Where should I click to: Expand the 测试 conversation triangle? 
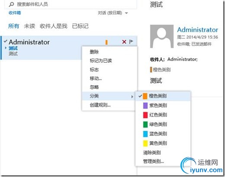click(x=6, y=48)
